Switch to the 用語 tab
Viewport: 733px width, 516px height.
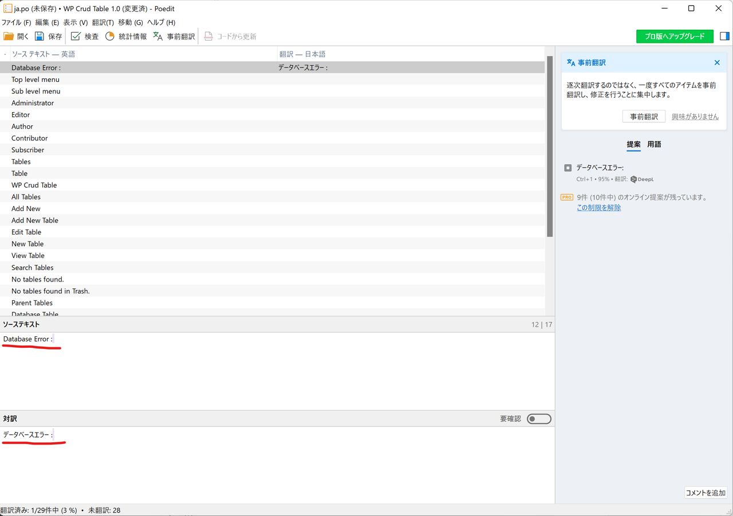(x=654, y=145)
